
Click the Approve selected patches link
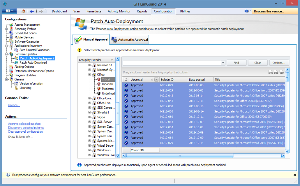[x=24, y=124]
